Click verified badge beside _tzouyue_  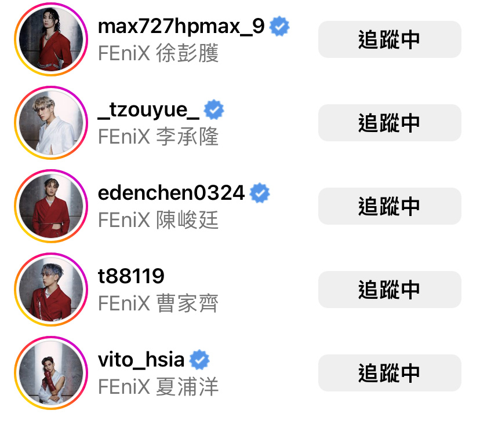click(214, 109)
